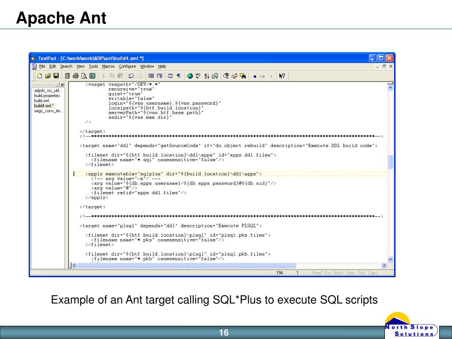Select xxigc_conv_ite file in document list
Viewport: 452px width, 339px height.
(49, 111)
